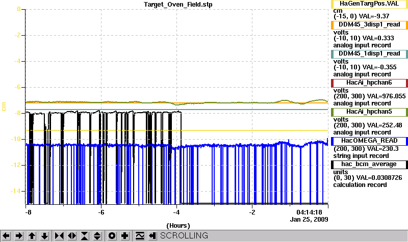
Task: Select the DDM45_1disp1_read curve legend
Action: click(x=369, y=54)
